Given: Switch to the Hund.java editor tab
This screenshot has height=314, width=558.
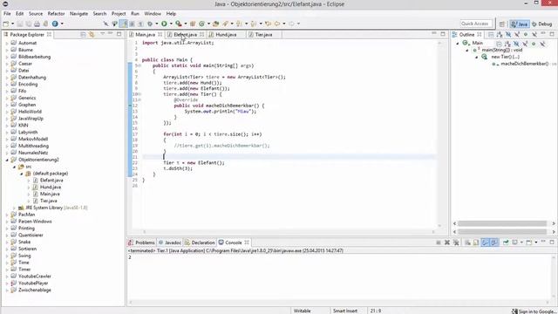Looking at the screenshot, I should tap(226, 35).
